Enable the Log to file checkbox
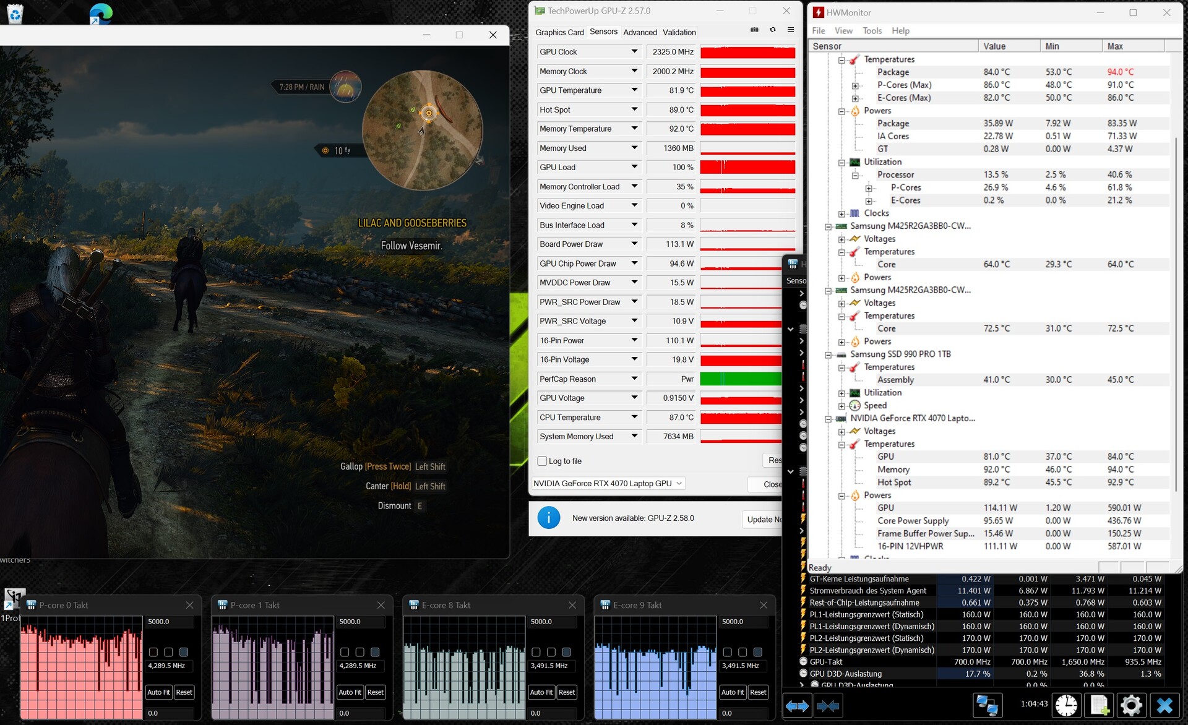The height and width of the screenshot is (725, 1188). click(x=543, y=461)
